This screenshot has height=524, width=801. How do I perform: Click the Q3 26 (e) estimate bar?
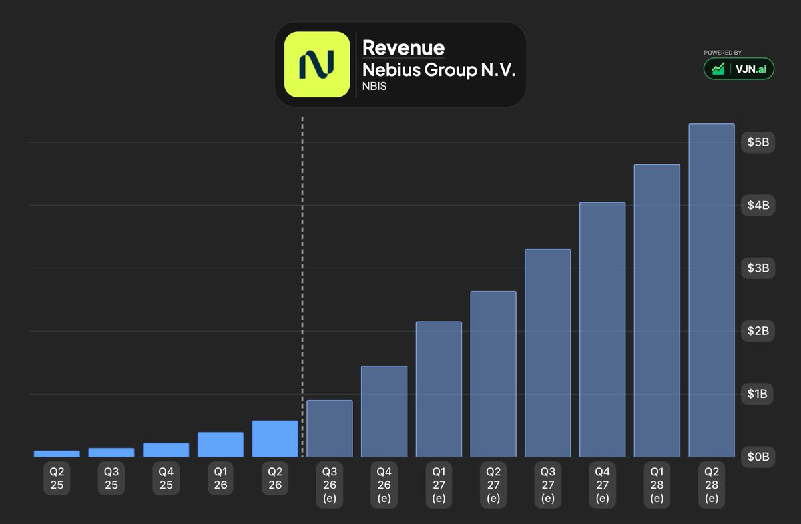(330, 429)
